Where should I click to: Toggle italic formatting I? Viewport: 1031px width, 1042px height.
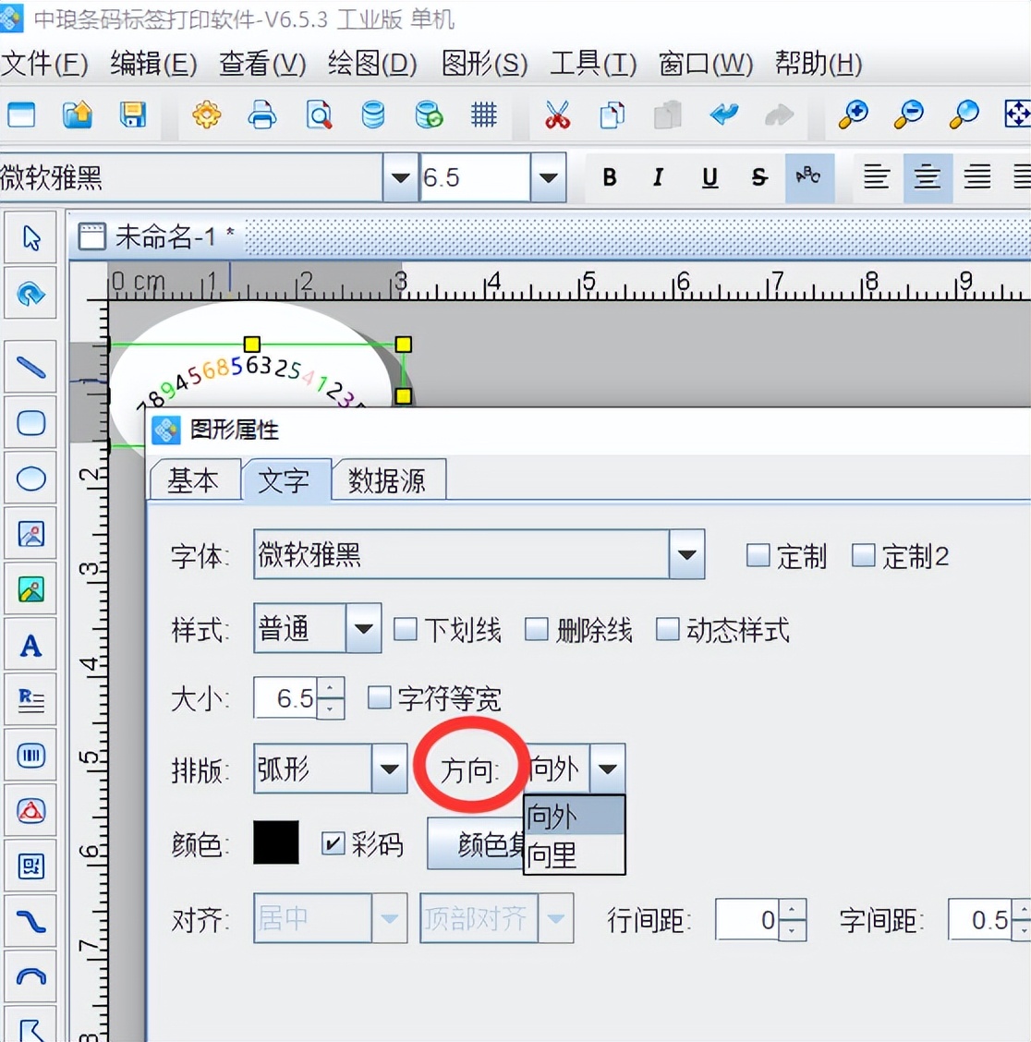658,177
